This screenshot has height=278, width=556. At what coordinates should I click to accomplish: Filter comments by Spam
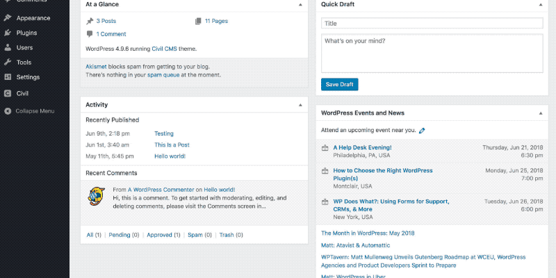(x=199, y=235)
